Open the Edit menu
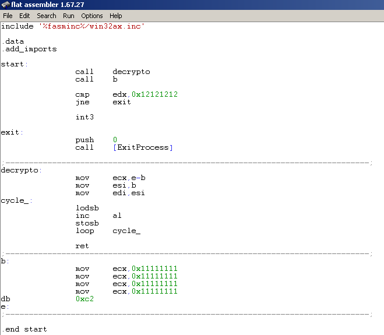The height and width of the screenshot is (335, 384). (x=24, y=16)
